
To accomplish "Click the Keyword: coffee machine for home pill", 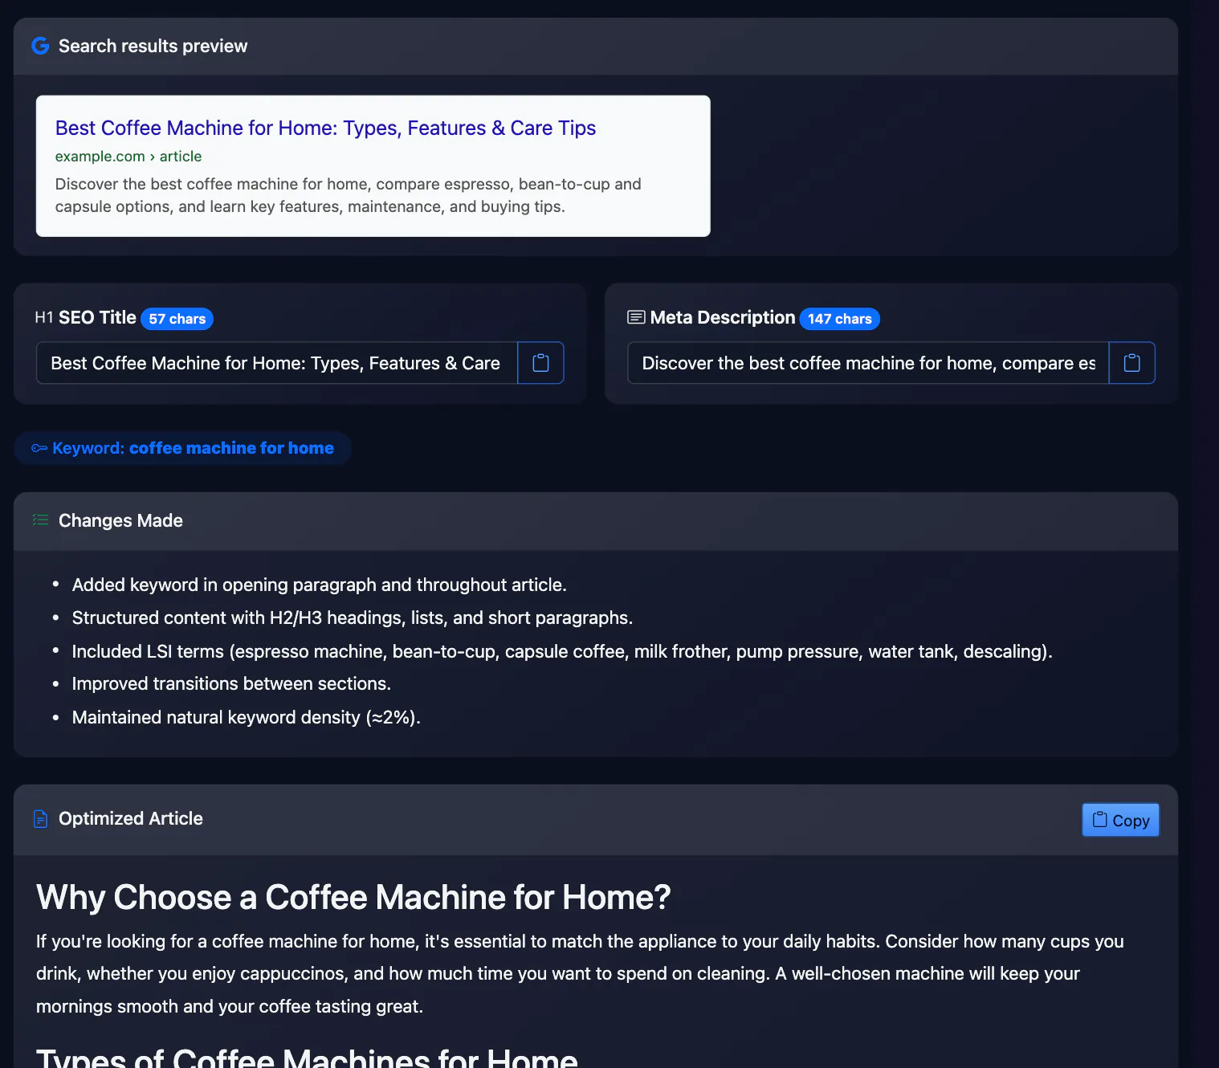I will point(183,448).
